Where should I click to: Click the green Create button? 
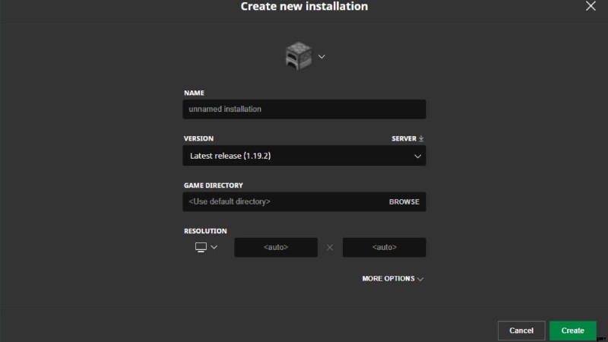pyautogui.click(x=573, y=331)
